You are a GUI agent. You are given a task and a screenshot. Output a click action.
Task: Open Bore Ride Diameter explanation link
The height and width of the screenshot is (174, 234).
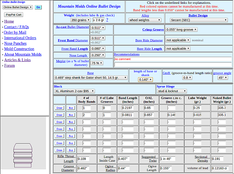[x=149, y=40]
